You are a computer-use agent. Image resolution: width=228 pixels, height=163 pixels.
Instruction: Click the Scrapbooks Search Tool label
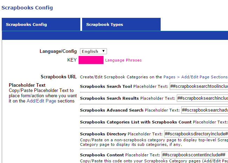coord(106,86)
